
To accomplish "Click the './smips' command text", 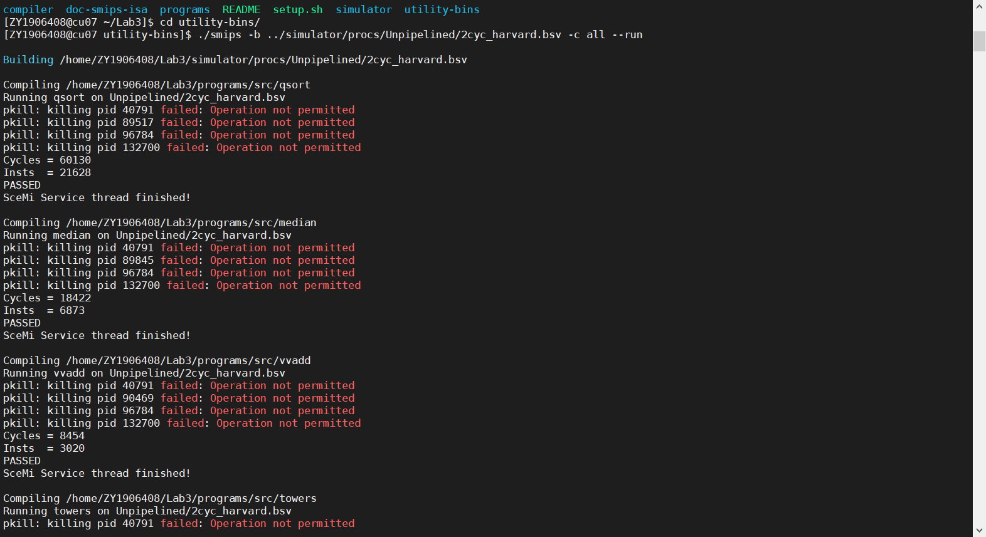I will point(220,34).
